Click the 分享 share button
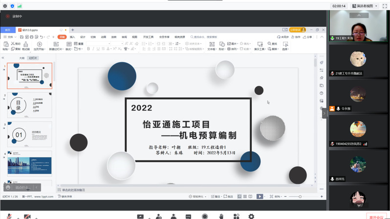Screen dimensions: 390x219 pyautogui.click(x=307, y=37)
